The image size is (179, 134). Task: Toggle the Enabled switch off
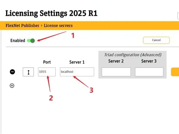31,41
